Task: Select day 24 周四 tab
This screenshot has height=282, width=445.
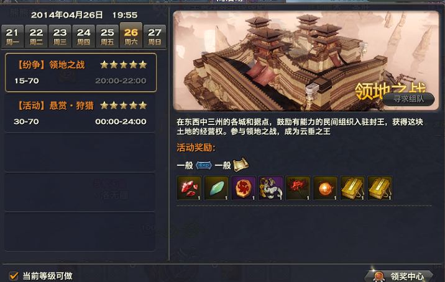Action: [83, 37]
